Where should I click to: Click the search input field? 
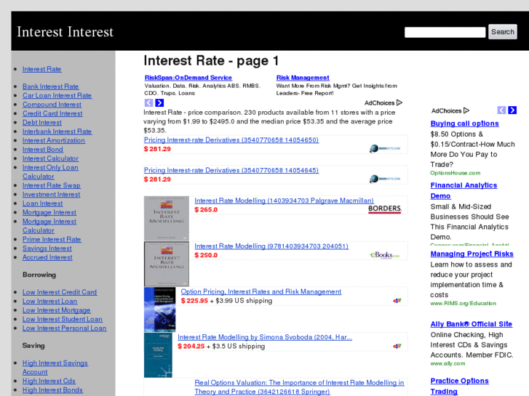point(445,32)
